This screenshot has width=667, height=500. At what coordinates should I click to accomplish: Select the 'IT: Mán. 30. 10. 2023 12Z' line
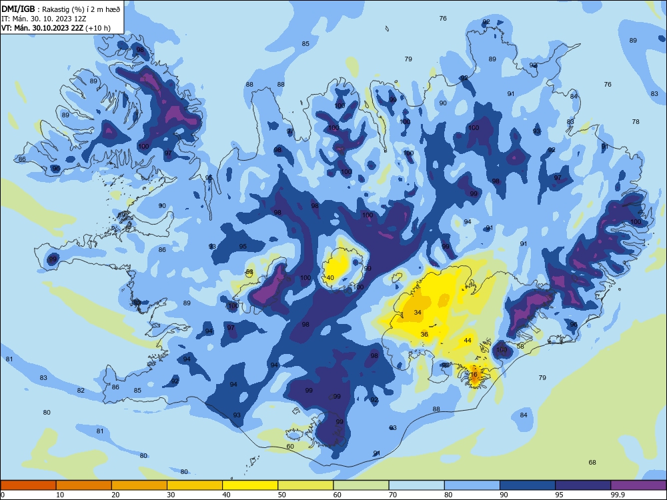44,19
